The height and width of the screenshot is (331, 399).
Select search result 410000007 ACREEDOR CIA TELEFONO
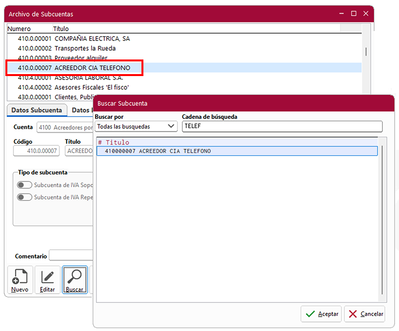pos(237,151)
